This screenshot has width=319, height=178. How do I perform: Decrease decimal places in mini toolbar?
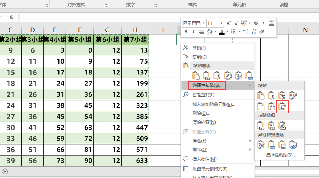[254, 32]
